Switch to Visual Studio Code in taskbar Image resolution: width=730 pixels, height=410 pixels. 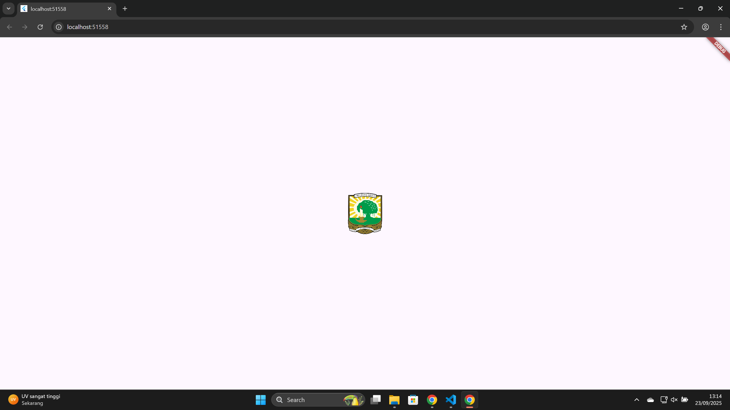[451, 400]
